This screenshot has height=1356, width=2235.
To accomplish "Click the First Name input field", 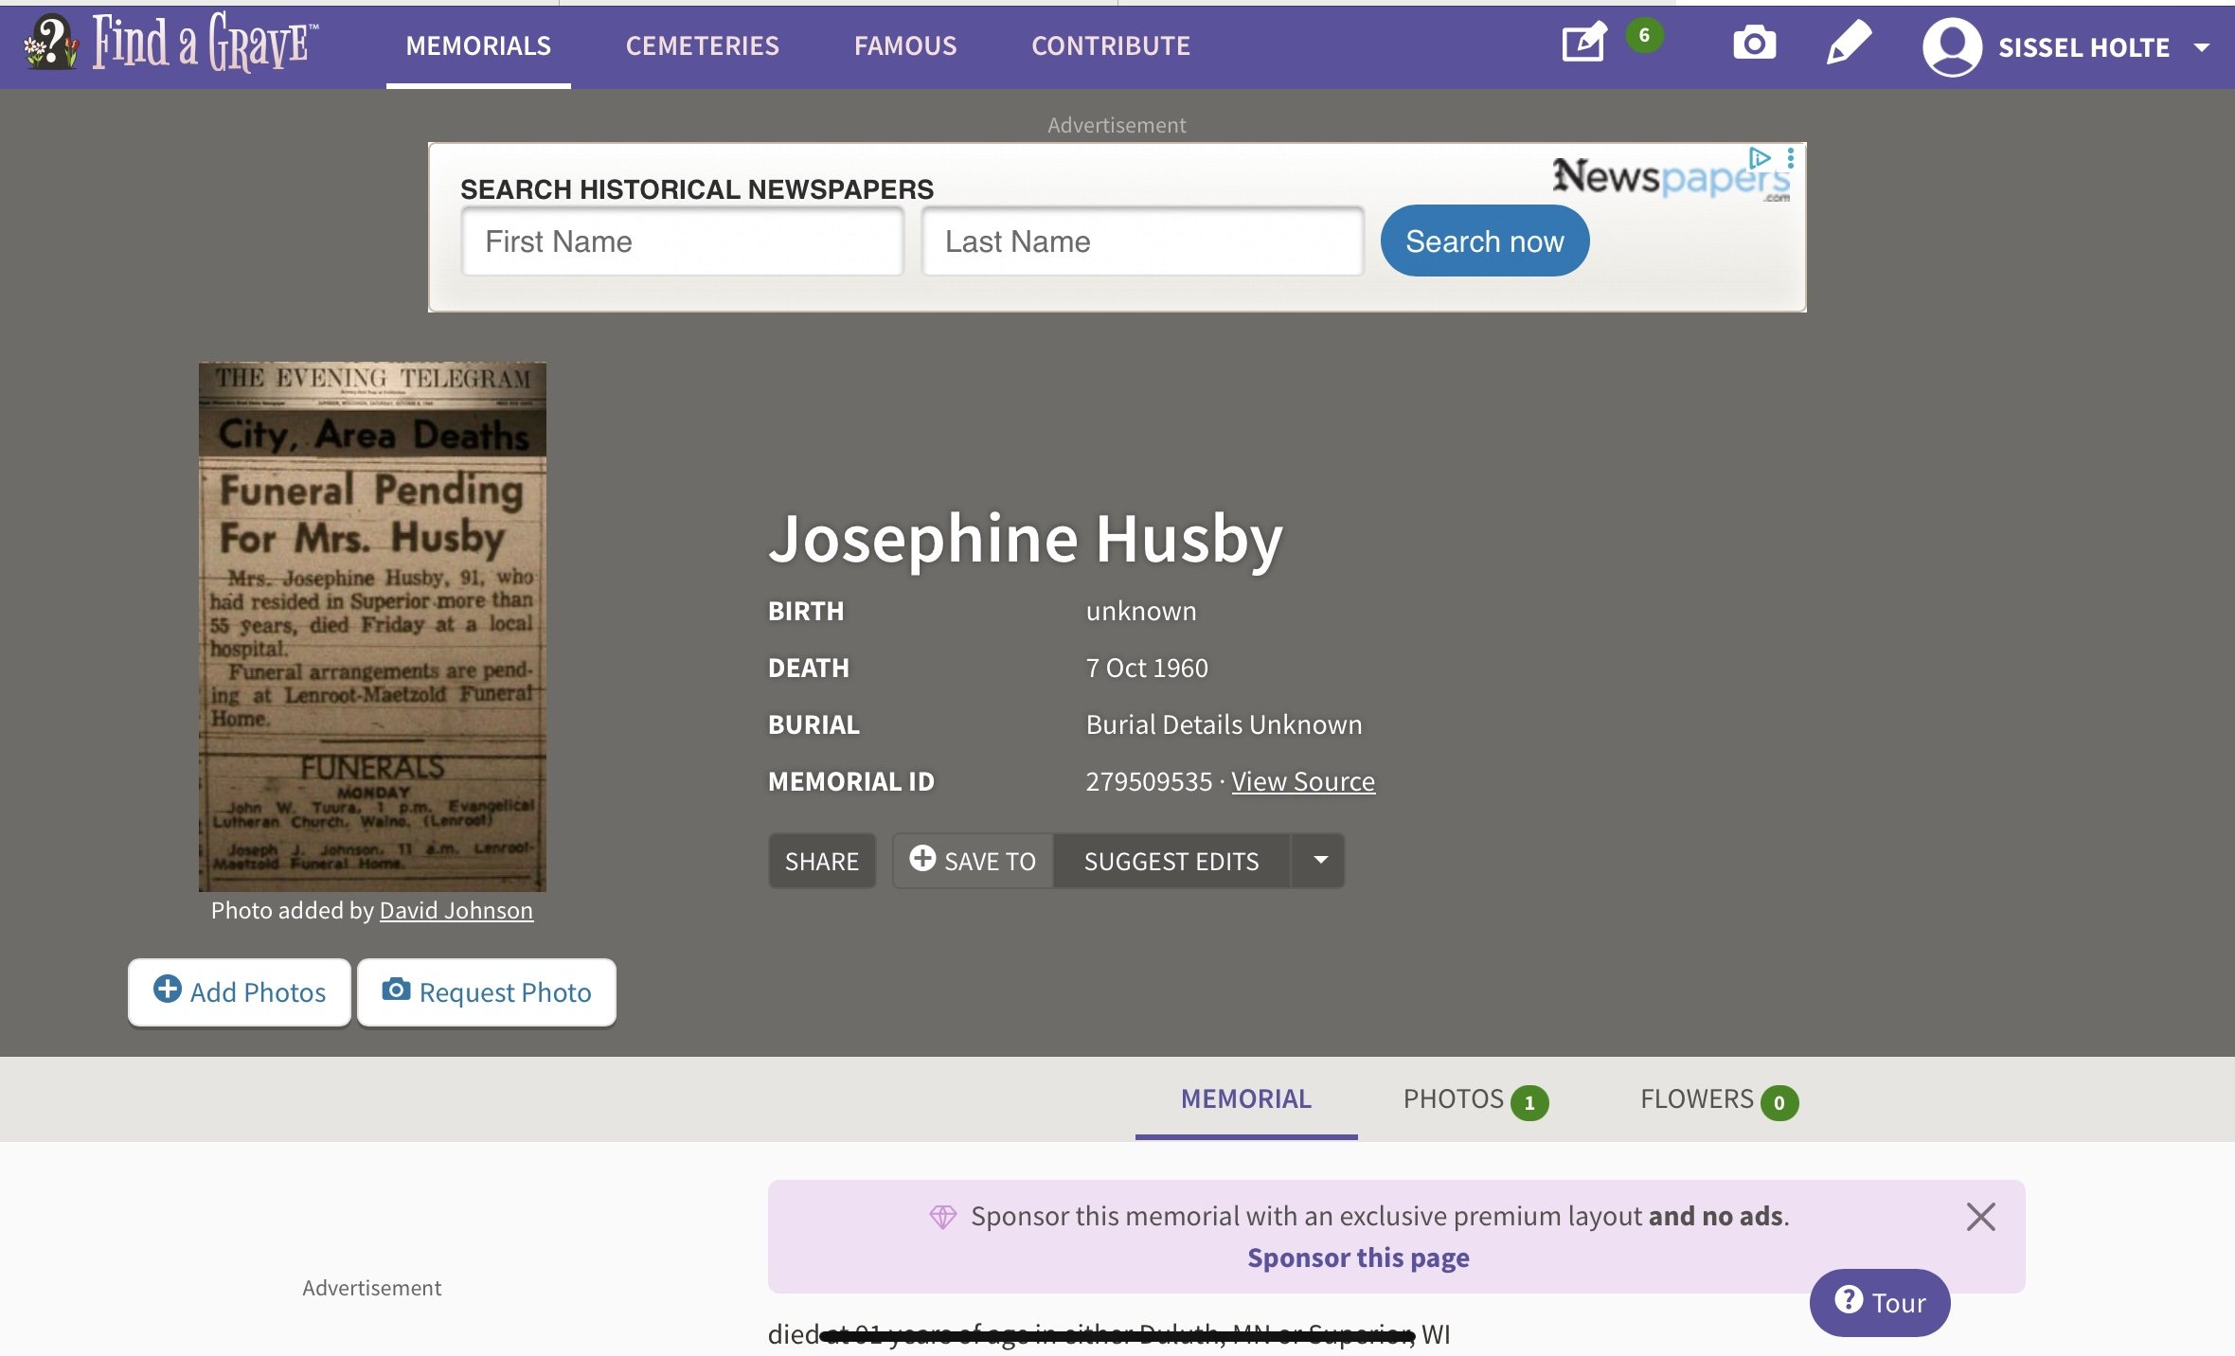I will point(682,241).
